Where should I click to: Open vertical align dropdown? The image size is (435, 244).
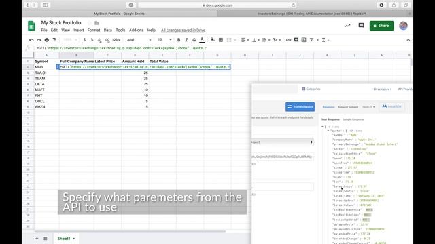point(256,40)
